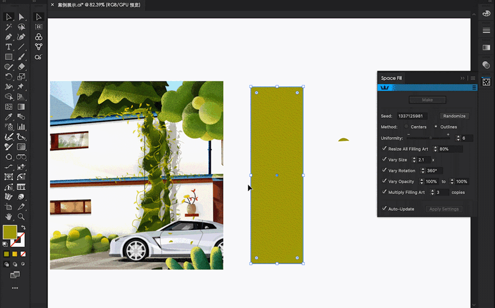Select the Perspective Grid tool
The image size is (495, 308).
pyautogui.click(x=21, y=97)
